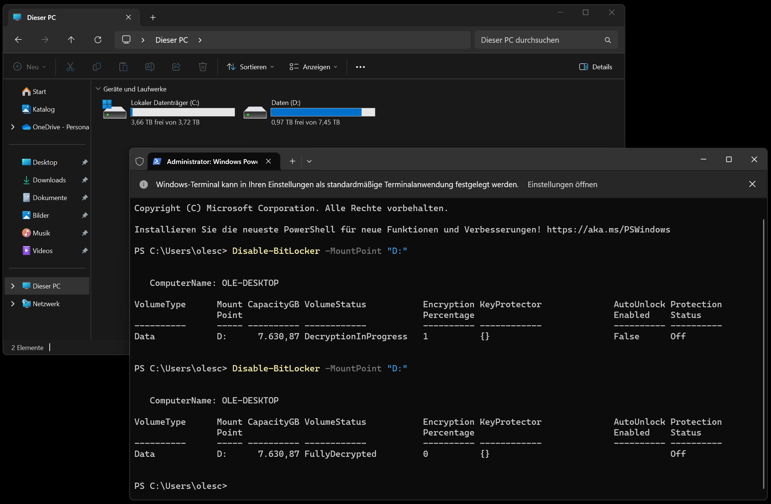The image size is (771, 504).
Task: Click the search magnifier in Explorer
Action: 608,40
